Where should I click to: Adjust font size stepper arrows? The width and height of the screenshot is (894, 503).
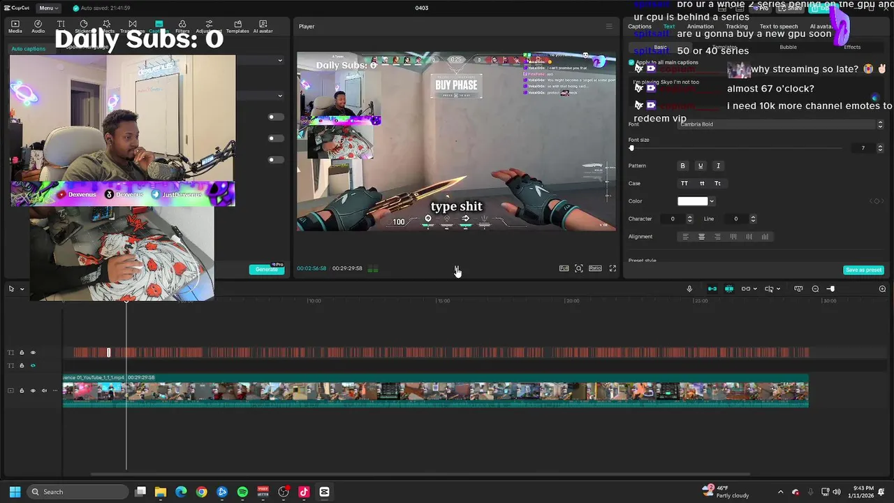point(880,148)
